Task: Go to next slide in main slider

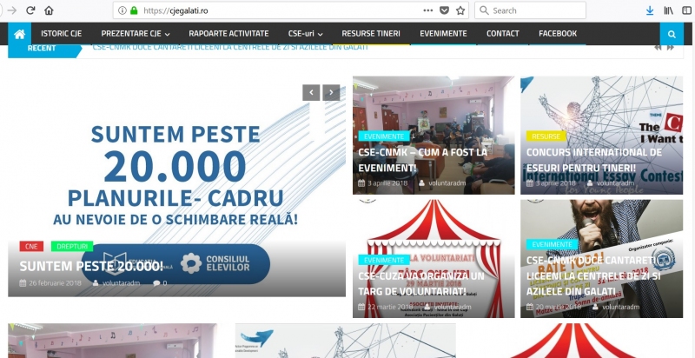Action: pos(331,93)
